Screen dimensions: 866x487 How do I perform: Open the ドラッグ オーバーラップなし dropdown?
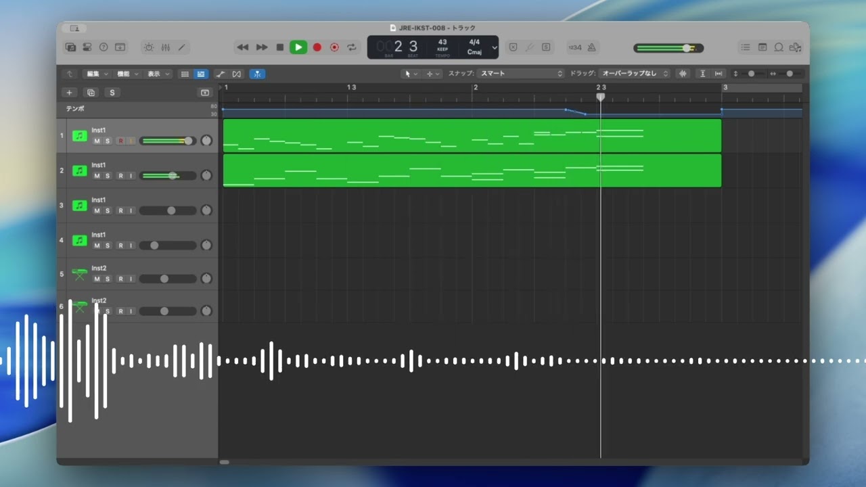click(x=634, y=74)
